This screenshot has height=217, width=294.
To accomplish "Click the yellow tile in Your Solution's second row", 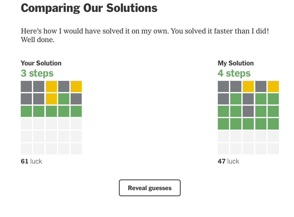I will click(x=51, y=99).
